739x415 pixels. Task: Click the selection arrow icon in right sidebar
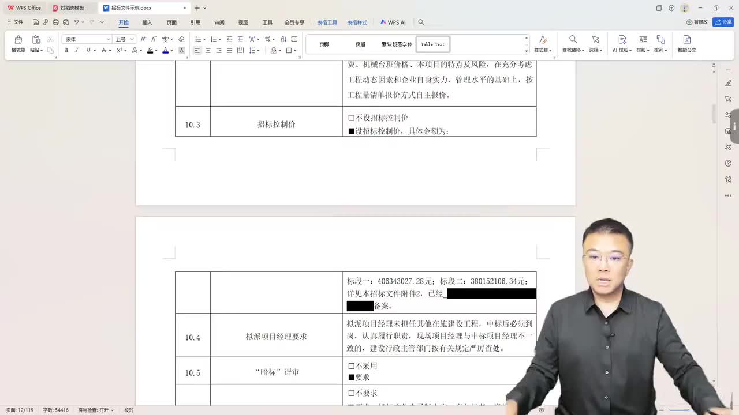click(728, 99)
